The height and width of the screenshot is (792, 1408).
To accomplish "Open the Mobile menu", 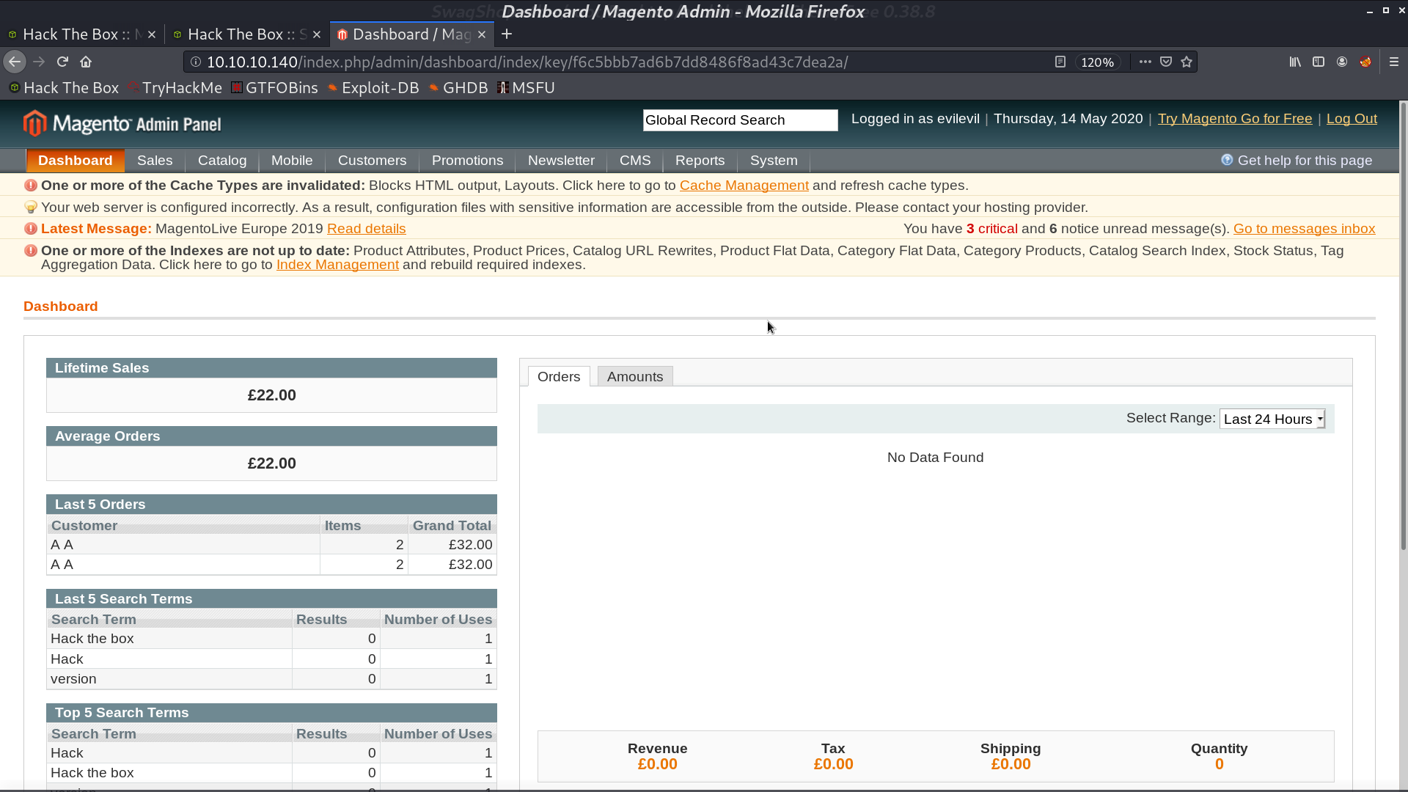I will coord(292,161).
